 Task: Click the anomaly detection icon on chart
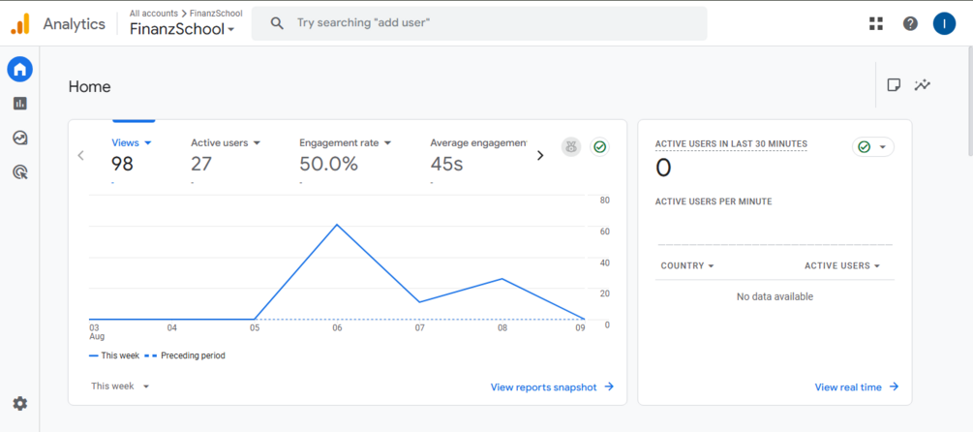pyautogui.click(x=571, y=147)
